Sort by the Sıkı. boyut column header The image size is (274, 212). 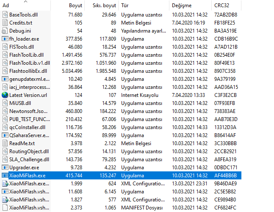[102, 5]
